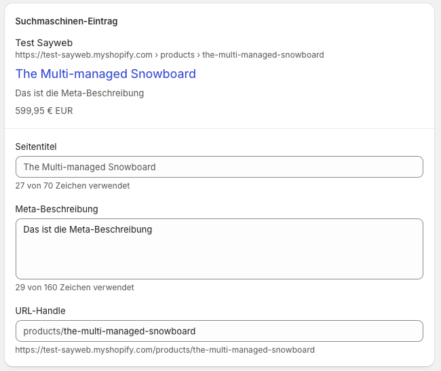
Task: Open the blue 'The Multi-managed Snowboard' preview link
Action: (105, 74)
